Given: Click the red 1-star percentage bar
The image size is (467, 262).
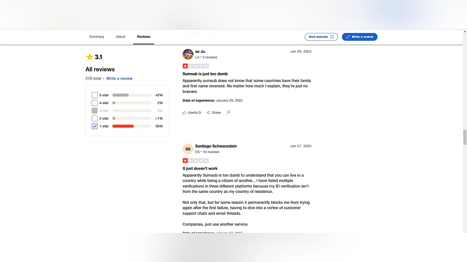Looking at the screenshot, I should pos(123,126).
